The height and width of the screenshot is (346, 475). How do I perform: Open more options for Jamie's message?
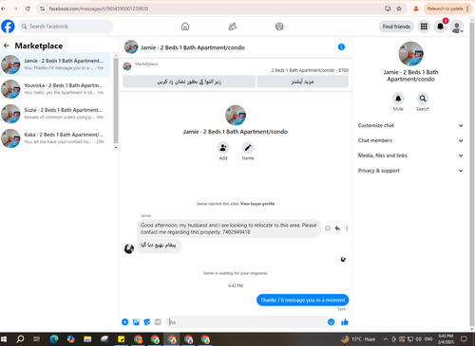coord(347,228)
